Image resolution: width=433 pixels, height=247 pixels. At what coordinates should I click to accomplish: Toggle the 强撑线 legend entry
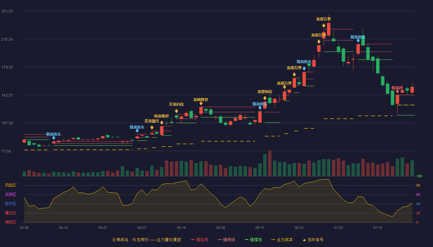pyautogui.click(x=253, y=240)
